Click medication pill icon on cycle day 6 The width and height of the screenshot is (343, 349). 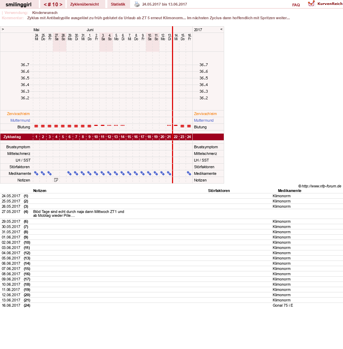pyautogui.click(x=70, y=173)
